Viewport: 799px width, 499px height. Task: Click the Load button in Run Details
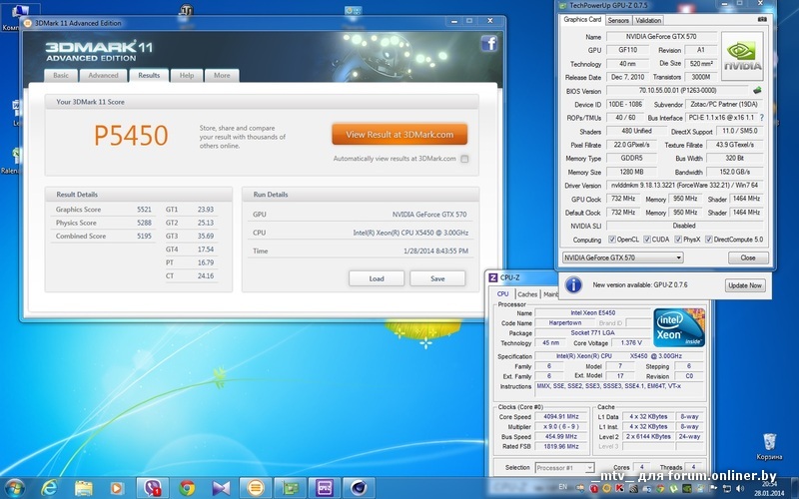tap(377, 278)
